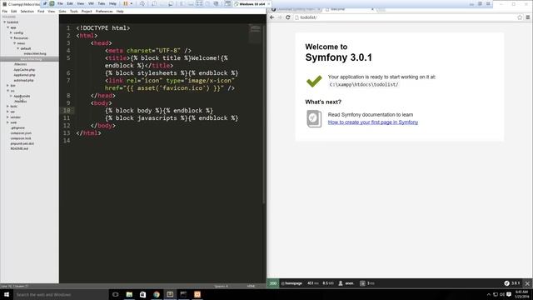Switch to the Windows 10 x64 VM tab

pos(252,3)
